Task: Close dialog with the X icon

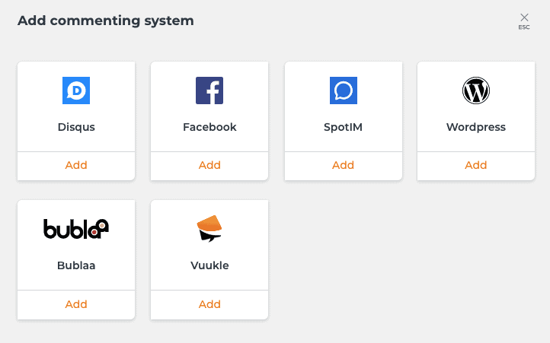Action: point(524,17)
